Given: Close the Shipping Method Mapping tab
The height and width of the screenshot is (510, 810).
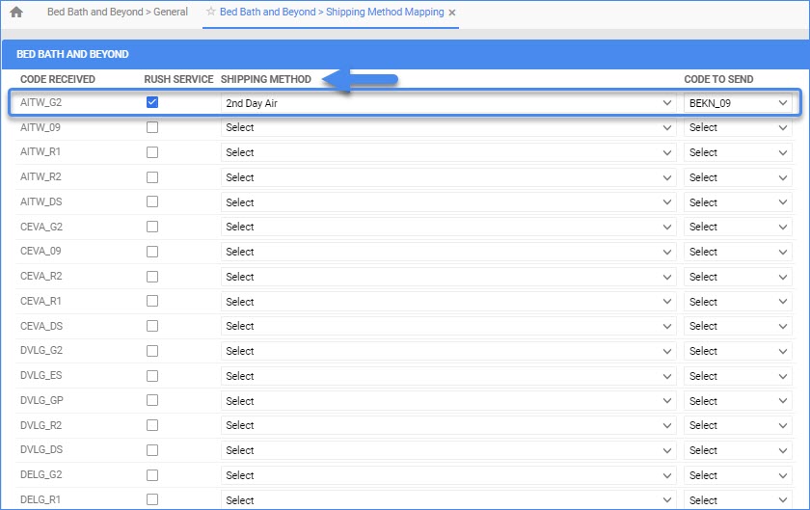Looking at the screenshot, I should pyautogui.click(x=452, y=13).
